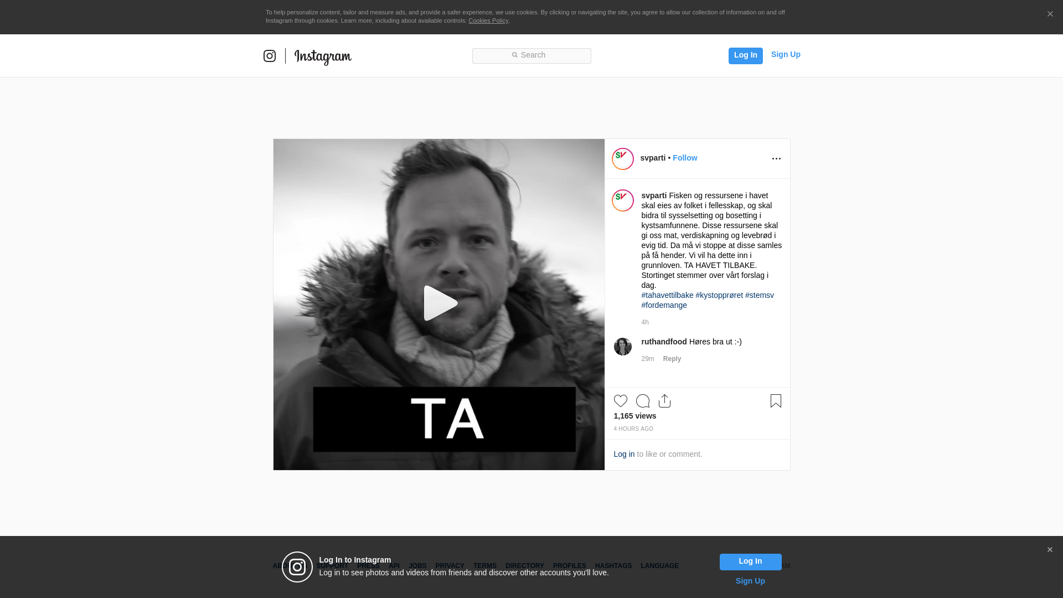Open ruthandfood commenter avatar
This screenshot has height=598, width=1063.
point(623,347)
